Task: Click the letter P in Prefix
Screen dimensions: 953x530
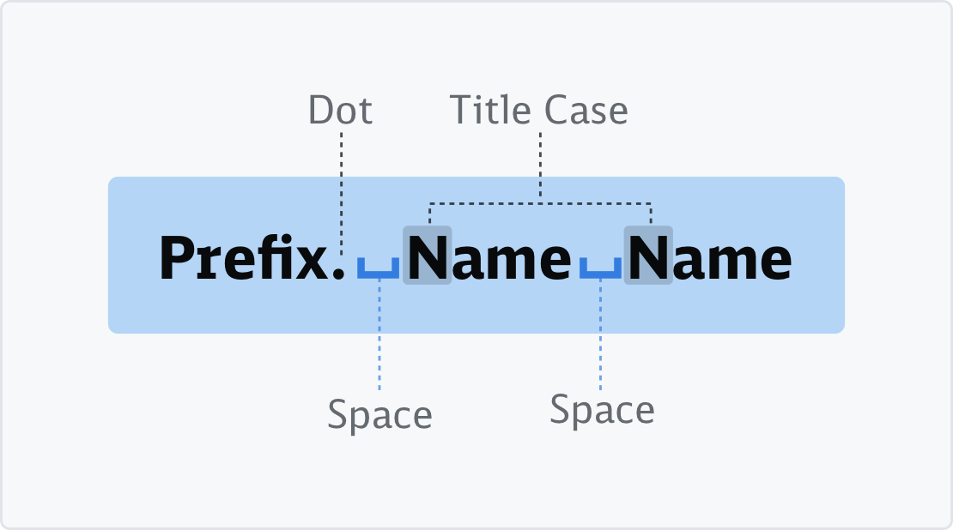Action: [x=178, y=258]
